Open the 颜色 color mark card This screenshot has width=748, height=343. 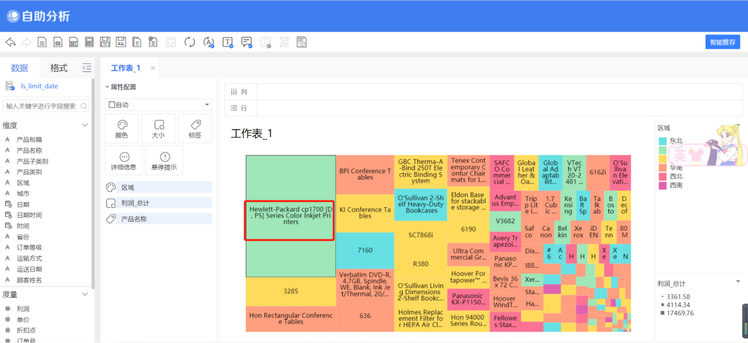point(122,128)
